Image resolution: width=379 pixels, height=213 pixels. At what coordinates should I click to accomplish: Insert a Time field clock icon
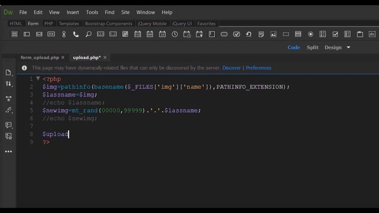pos(175,34)
